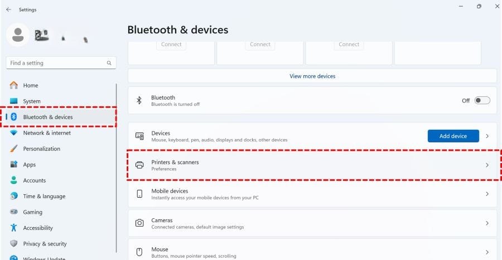Click the Accessibility figure icon
Image resolution: width=502 pixels, height=260 pixels.
click(x=14, y=228)
